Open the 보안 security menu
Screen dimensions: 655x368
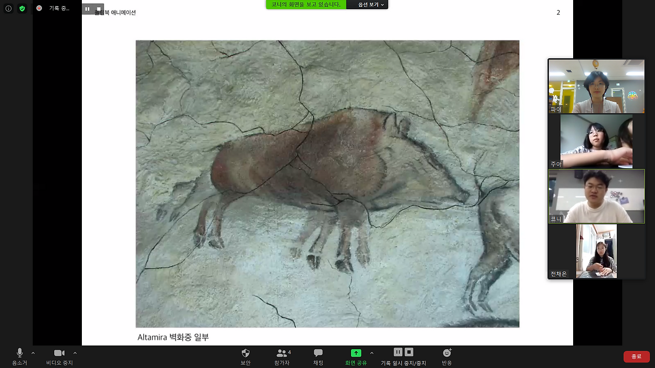246,357
